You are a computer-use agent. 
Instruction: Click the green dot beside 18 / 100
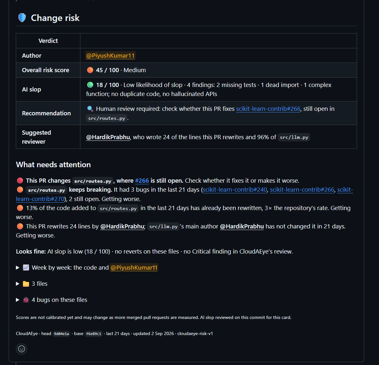click(x=90, y=85)
